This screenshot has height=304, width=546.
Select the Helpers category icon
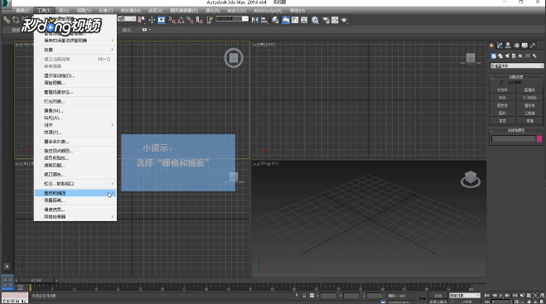pos(520,55)
